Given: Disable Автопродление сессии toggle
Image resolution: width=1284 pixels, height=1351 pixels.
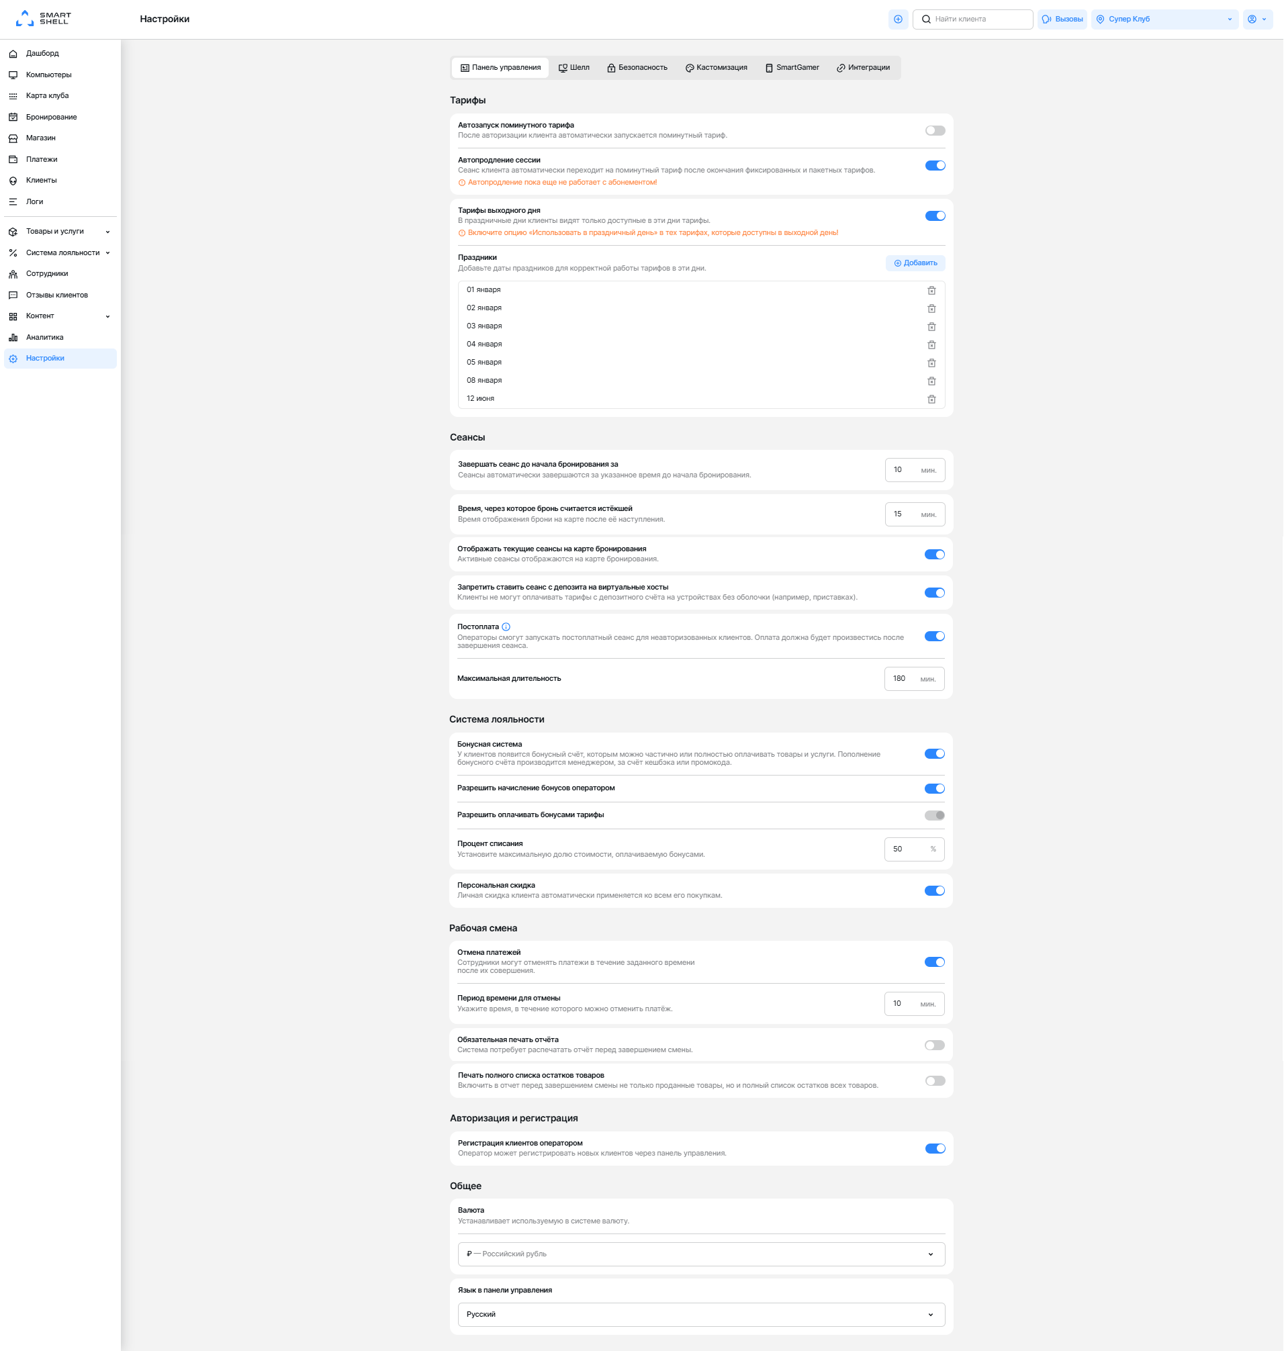Looking at the screenshot, I should point(935,166).
